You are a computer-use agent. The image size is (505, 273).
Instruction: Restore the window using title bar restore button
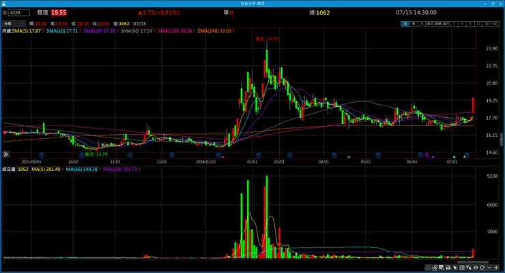coord(493,3)
